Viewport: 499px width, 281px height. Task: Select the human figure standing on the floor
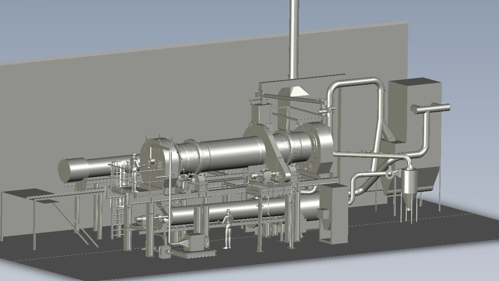click(x=227, y=229)
